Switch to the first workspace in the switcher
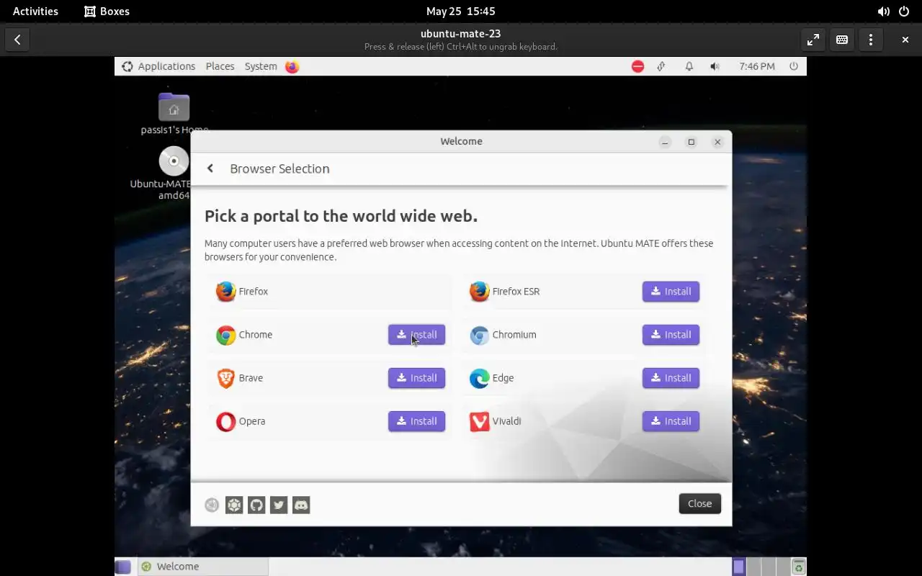 [x=738, y=567]
